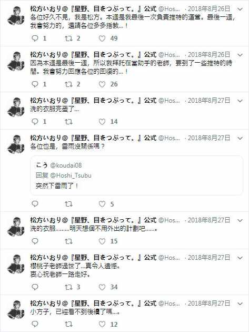Screen dimensions: 249x332
Task: Reply to the last tweet with 12 likes
Action: coord(35,324)
